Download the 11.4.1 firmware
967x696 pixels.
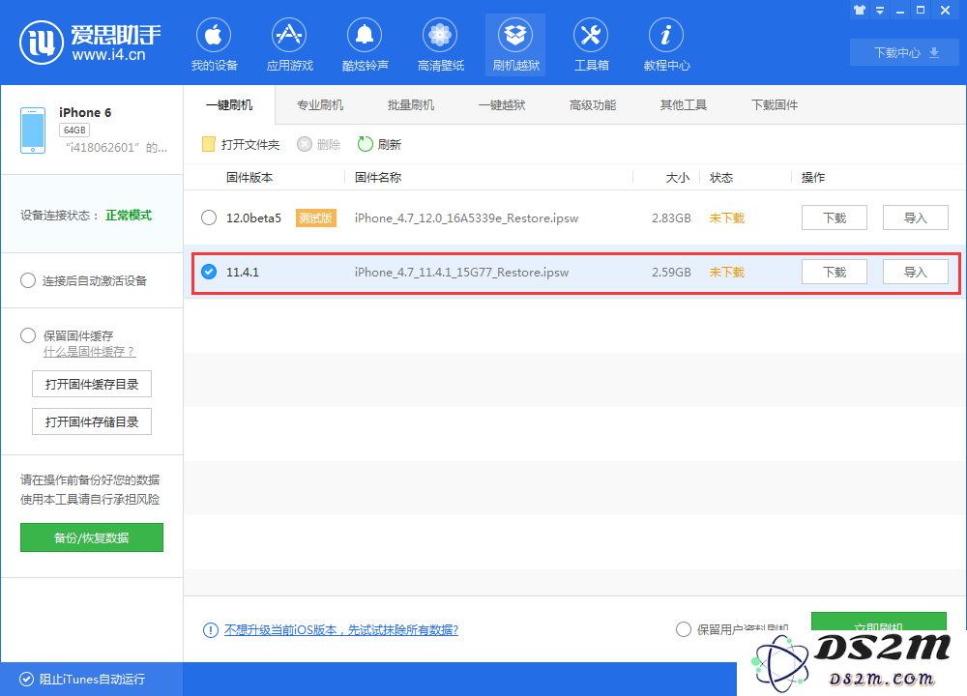click(x=835, y=272)
